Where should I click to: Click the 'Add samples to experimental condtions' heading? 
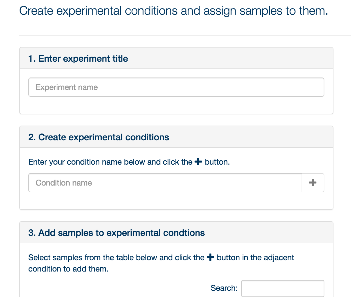(x=116, y=233)
